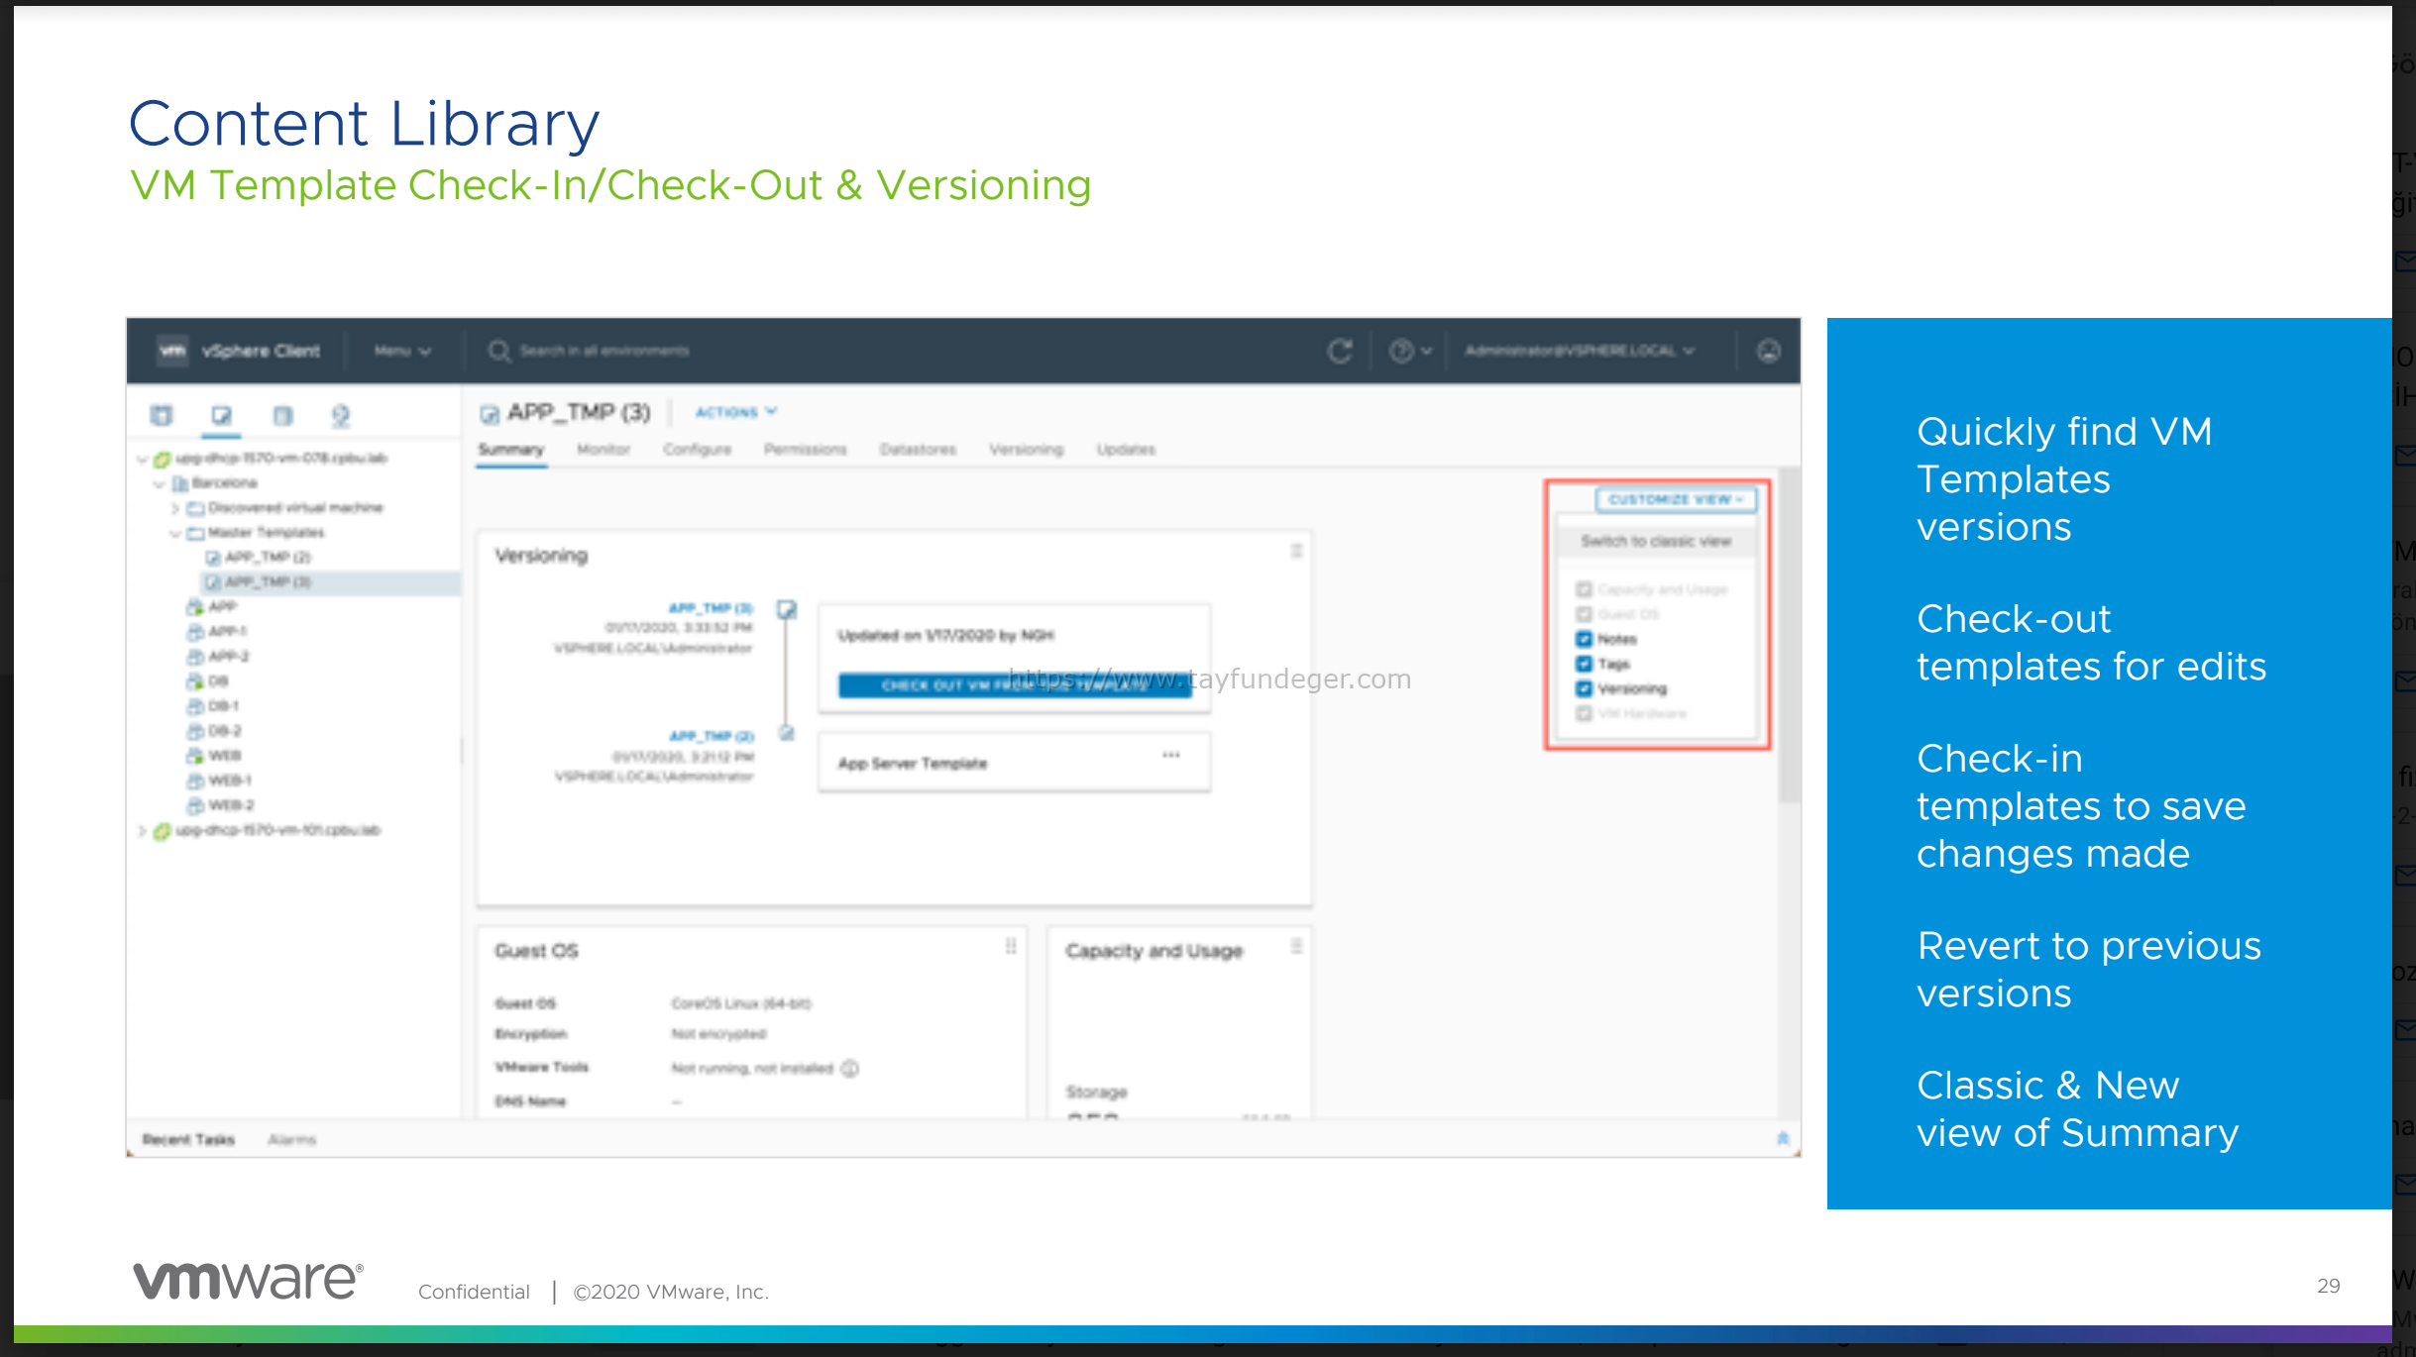Open the Menu dropdown

[402, 351]
